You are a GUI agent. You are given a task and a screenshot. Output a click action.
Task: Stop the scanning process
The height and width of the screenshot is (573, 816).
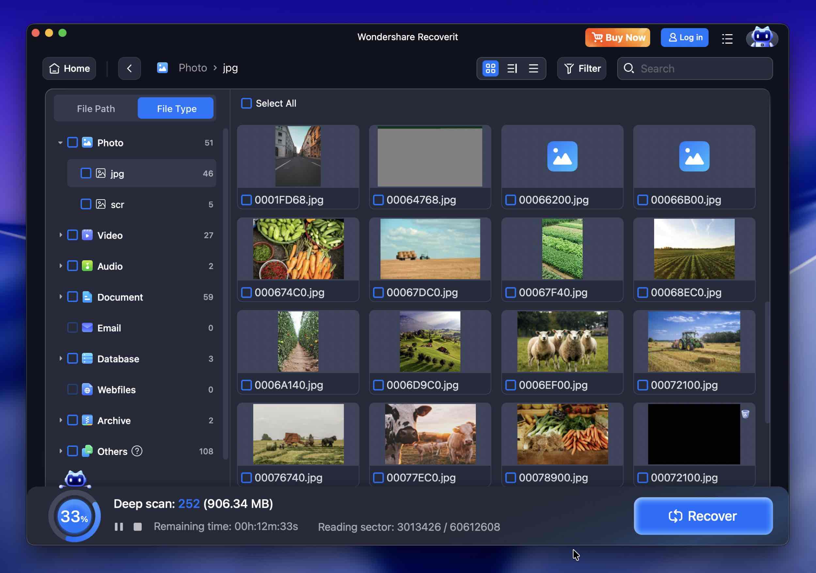point(137,526)
